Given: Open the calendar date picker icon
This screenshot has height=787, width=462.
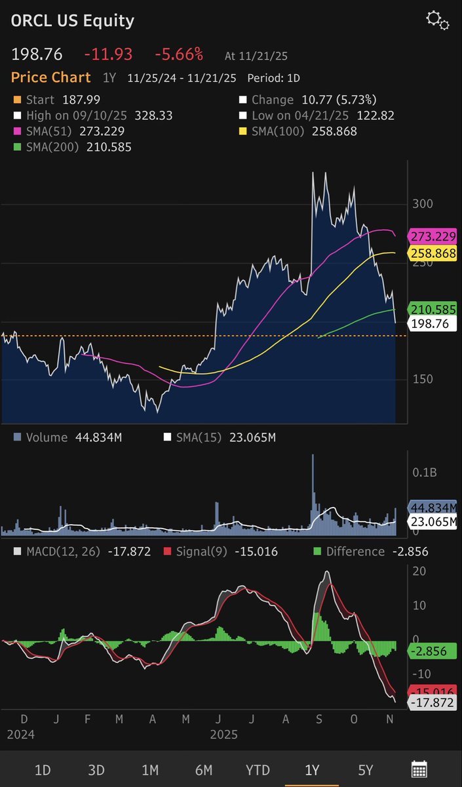Looking at the screenshot, I should pyautogui.click(x=419, y=770).
